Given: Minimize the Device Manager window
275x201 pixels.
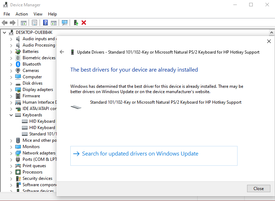Looking at the screenshot, I should coord(235,5).
